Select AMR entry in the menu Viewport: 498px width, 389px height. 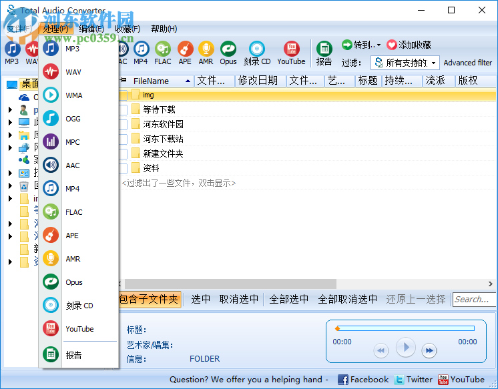pos(79,259)
